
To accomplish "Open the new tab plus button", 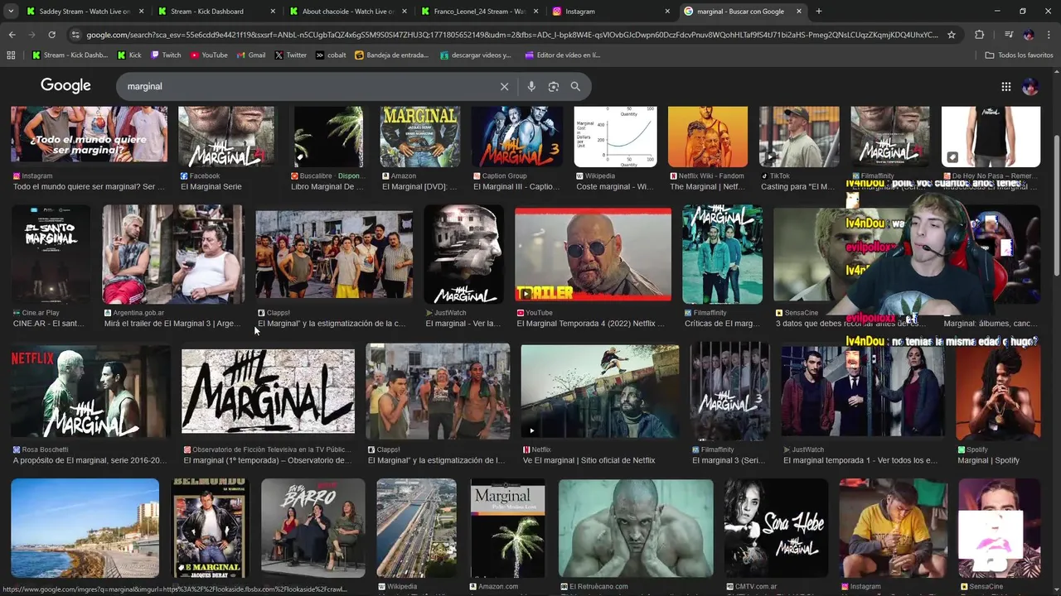I will tap(819, 12).
